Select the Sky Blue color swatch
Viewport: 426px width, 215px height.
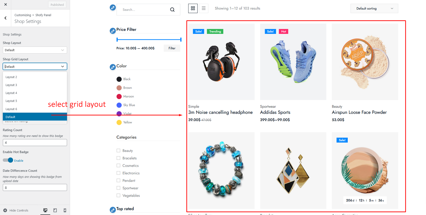[119, 105]
